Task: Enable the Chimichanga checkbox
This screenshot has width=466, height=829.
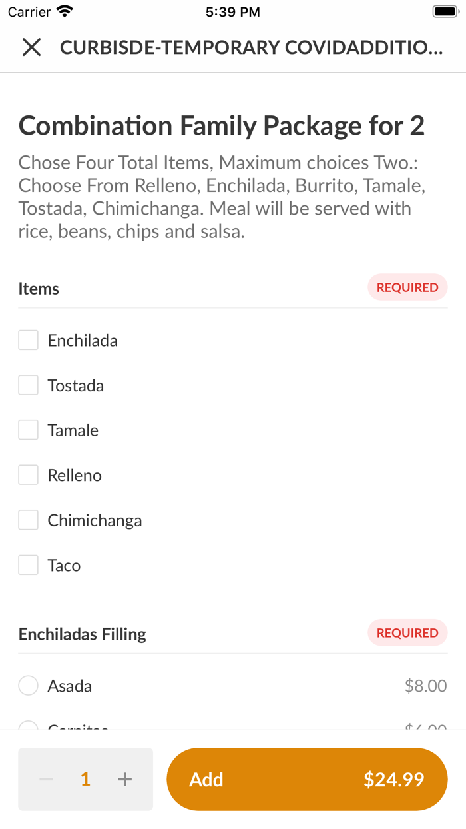Action: [x=28, y=520]
